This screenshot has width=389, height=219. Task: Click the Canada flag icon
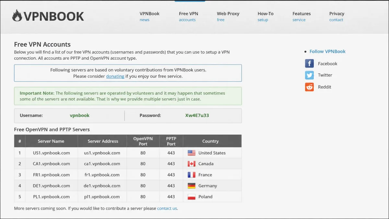pos(192,164)
